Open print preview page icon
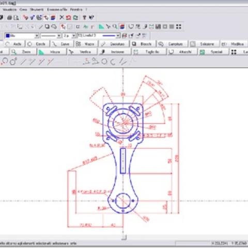 click(x=16, y=18)
